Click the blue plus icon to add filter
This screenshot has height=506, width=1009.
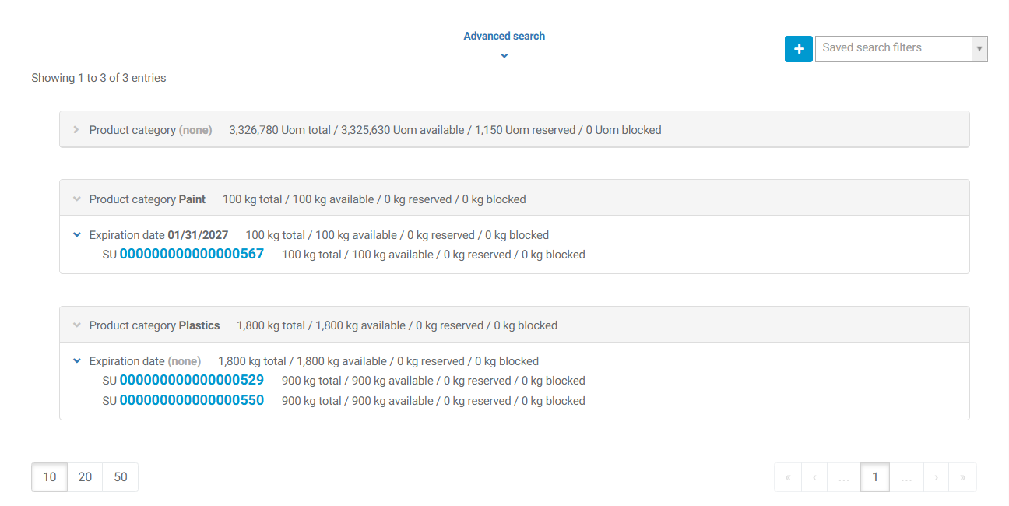pos(798,48)
